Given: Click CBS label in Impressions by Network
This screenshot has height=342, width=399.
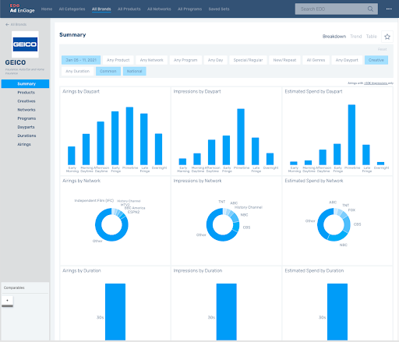Looking at the screenshot, I should pyautogui.click(x=246, y=227).
